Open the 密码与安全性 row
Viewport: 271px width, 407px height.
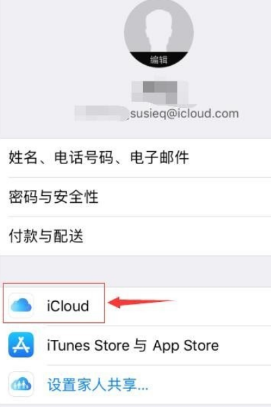tap(135, 197)
